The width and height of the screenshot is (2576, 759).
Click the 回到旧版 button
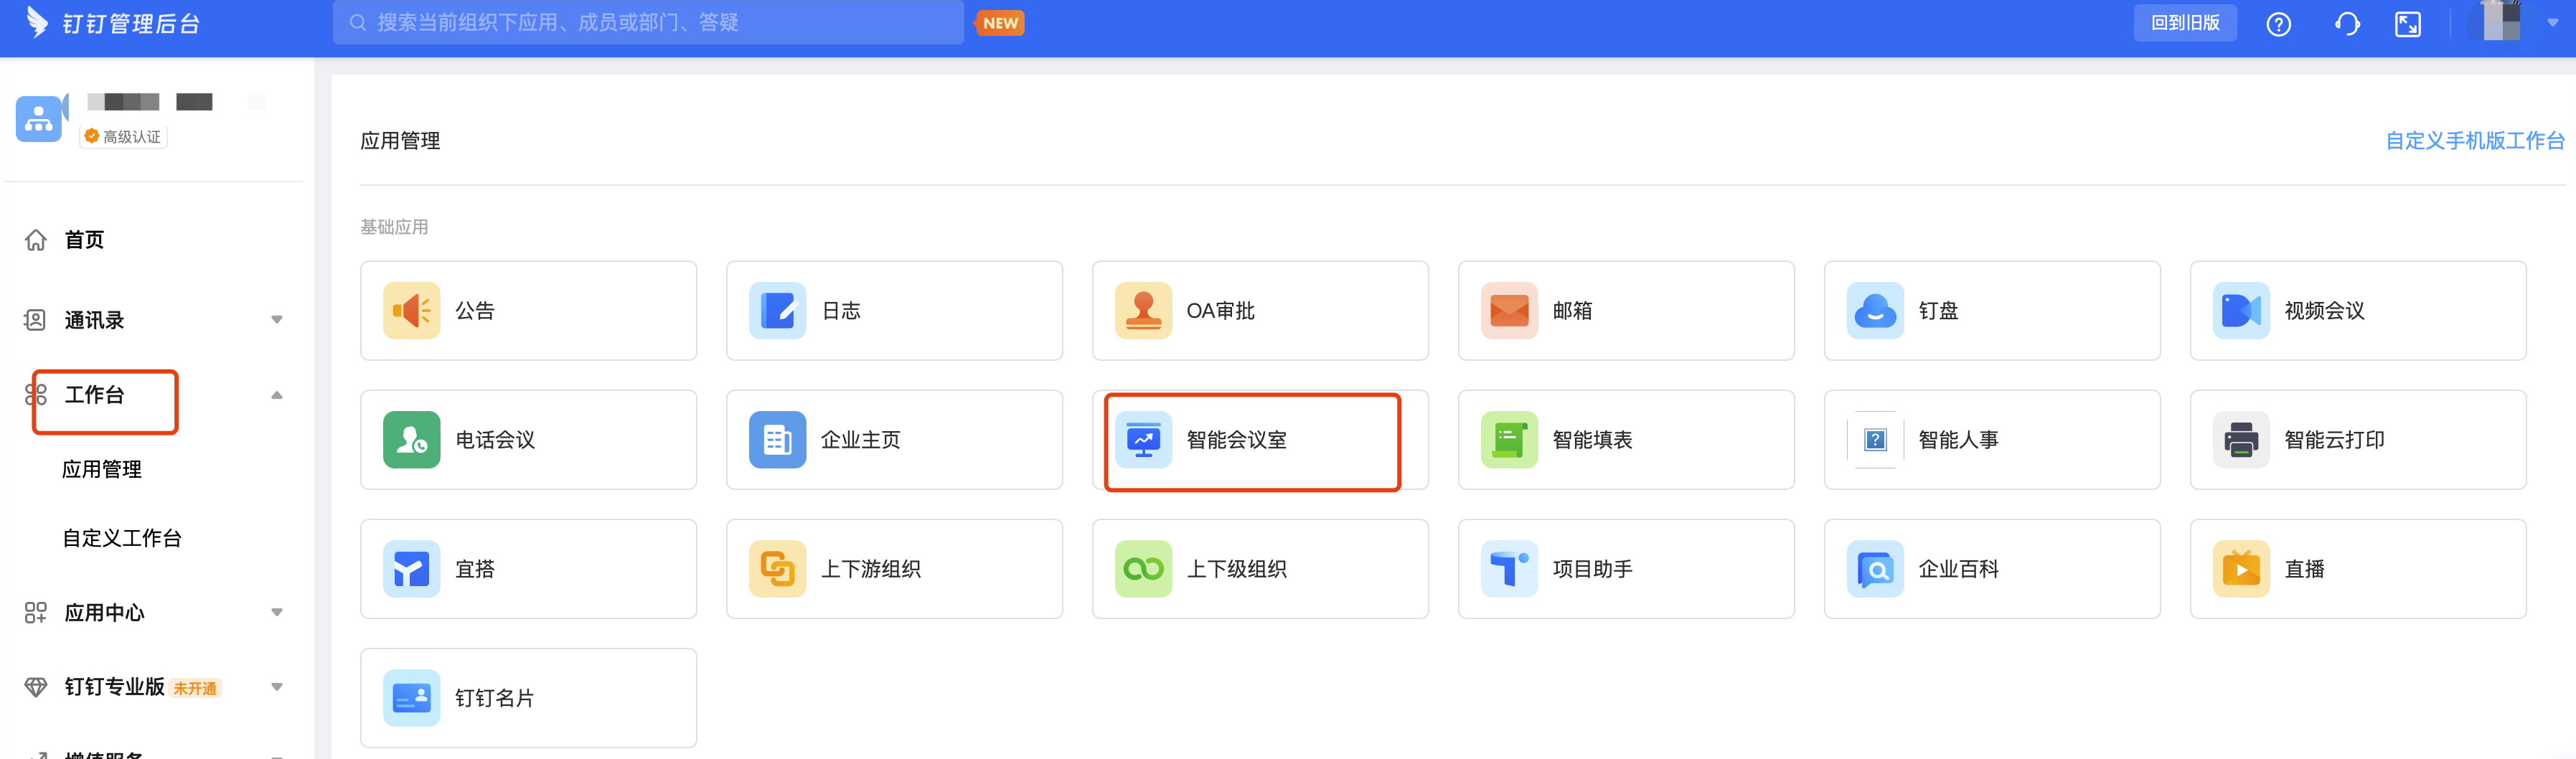(2185, 23)
